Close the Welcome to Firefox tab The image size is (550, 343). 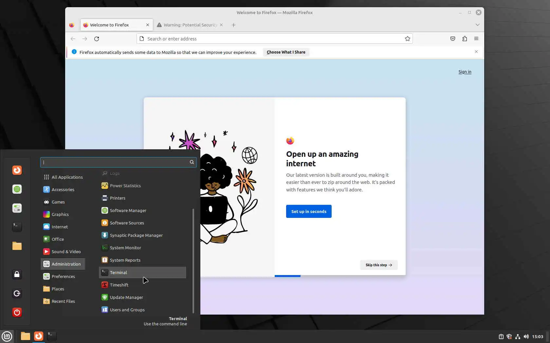pos(148,25)
